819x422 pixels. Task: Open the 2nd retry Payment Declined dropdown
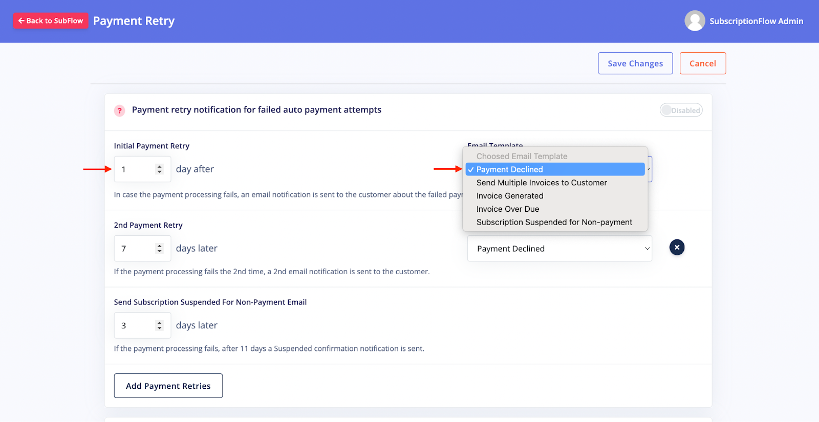[559, 249]
